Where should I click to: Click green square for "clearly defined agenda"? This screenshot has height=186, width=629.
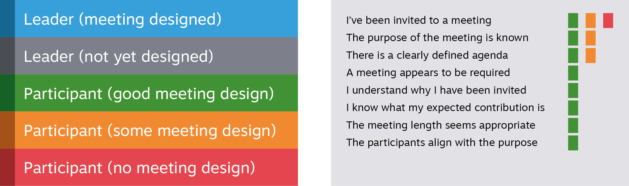(573, 55)
